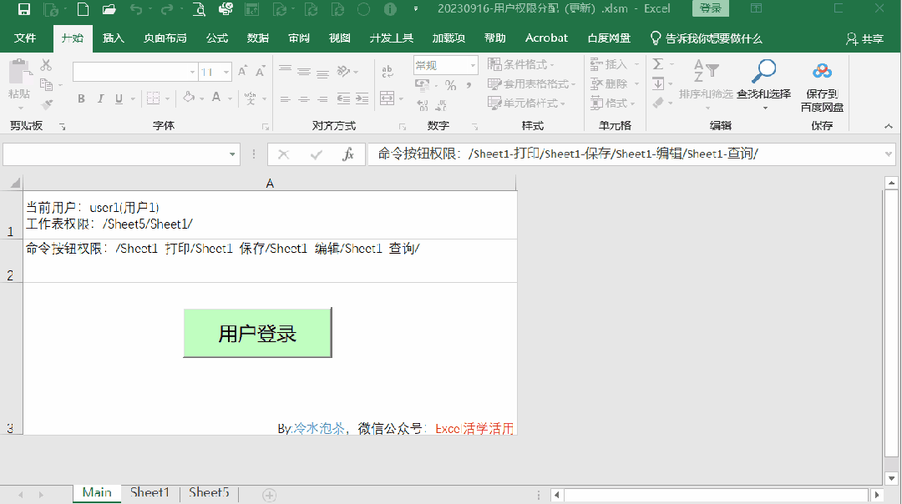Select the Bold formatting icon
This screenshot has width=902, height=504.
[81, 98]
